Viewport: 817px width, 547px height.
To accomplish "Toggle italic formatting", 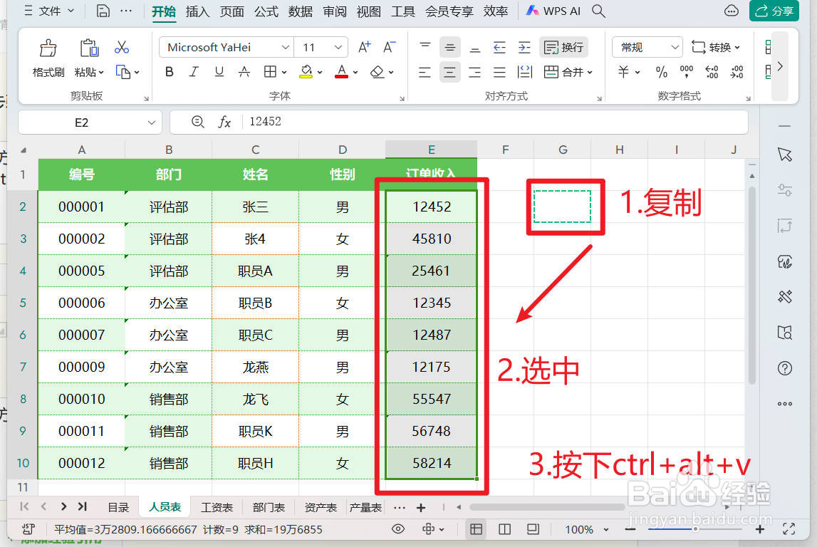I will pos(194,71).
